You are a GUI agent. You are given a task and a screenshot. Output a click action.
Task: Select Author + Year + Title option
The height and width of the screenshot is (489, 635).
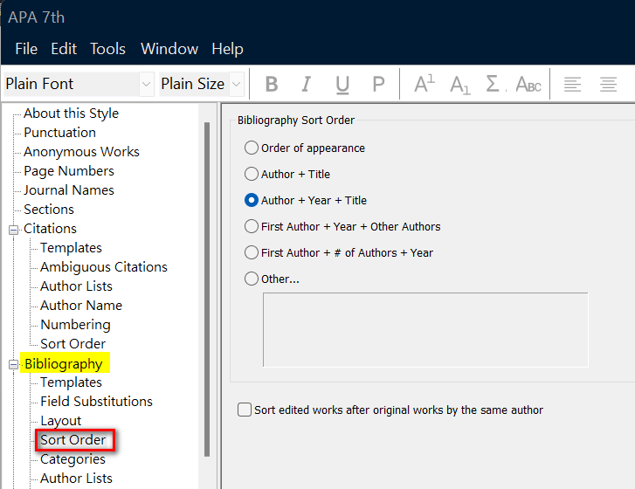(x=251, y=200)
